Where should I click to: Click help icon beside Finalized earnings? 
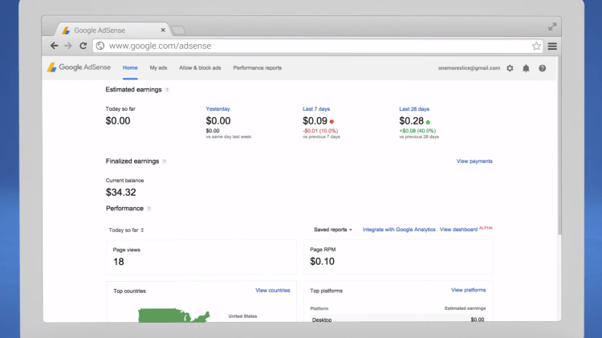(165, 161)
